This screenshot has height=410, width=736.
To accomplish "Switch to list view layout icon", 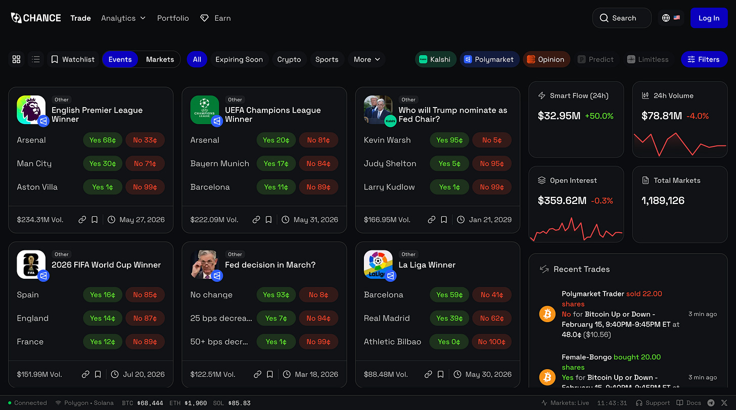I will pos(35,60).
